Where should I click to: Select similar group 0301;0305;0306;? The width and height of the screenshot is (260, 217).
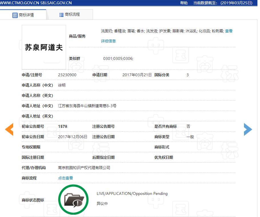(118, 59)
